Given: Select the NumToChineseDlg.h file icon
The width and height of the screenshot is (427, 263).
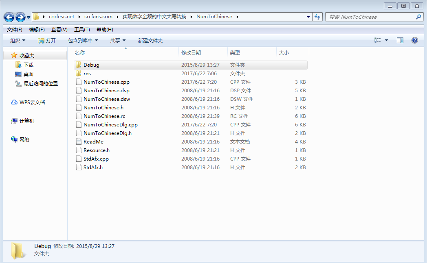Looking at the screenshot, I should [79, 133].
